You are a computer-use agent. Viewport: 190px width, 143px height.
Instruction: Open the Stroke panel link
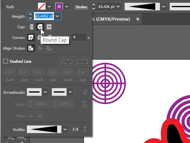coord(81,7)
